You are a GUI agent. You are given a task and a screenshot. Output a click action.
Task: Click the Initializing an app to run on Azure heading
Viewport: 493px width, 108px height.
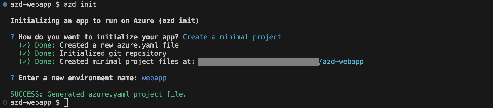pyautogui.click(x=105, y=21)
